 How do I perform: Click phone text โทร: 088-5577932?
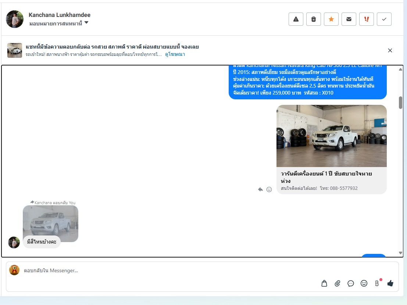pyautogui.click(x=339, y=188)
